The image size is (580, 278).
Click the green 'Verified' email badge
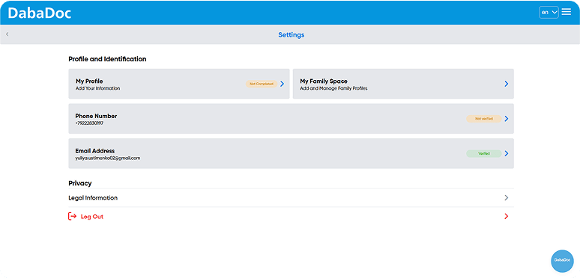484,153
